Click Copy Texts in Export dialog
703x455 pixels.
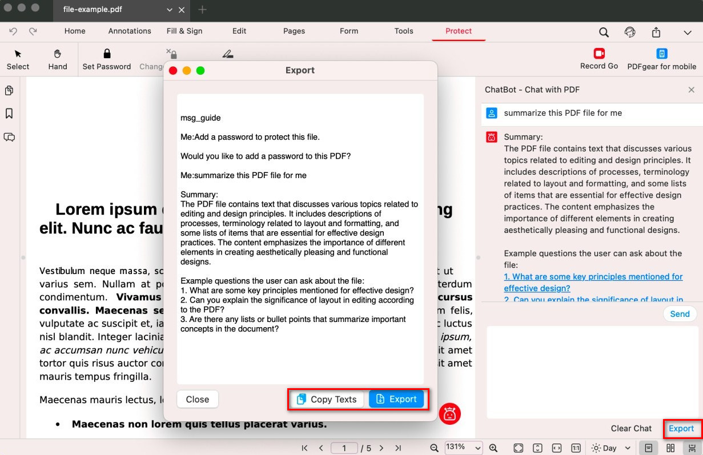coord(327,399)
